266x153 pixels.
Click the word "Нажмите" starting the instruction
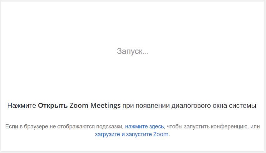point(22,106)
